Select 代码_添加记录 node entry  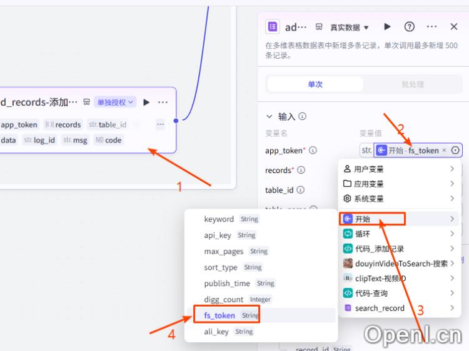coord(398,249)
